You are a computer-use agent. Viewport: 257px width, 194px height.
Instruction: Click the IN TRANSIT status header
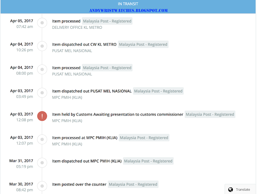(x=128, y=4)
